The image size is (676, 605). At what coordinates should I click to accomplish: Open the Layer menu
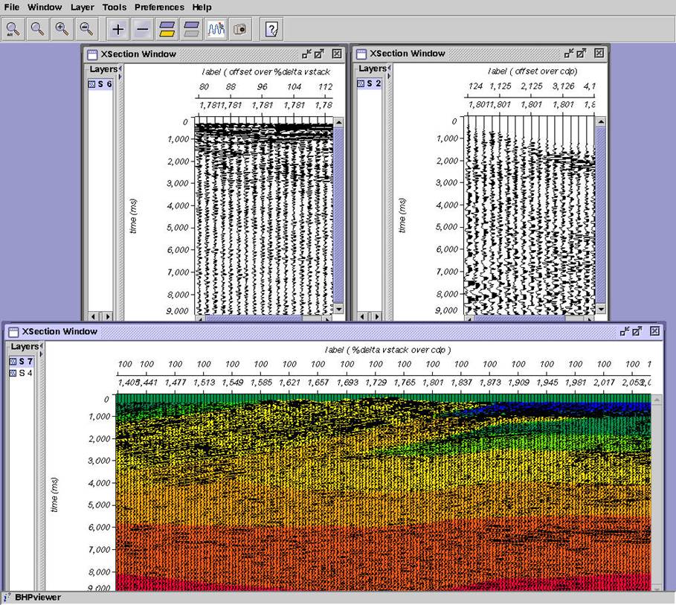click(x=83, y=7)
